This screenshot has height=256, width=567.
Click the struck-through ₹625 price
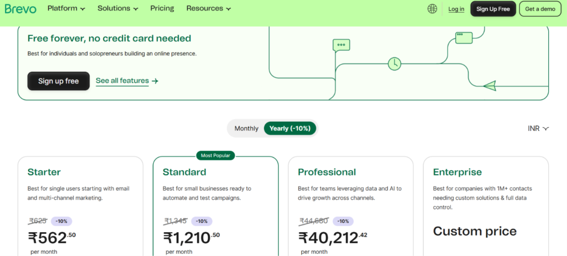[x=38, y=221]
